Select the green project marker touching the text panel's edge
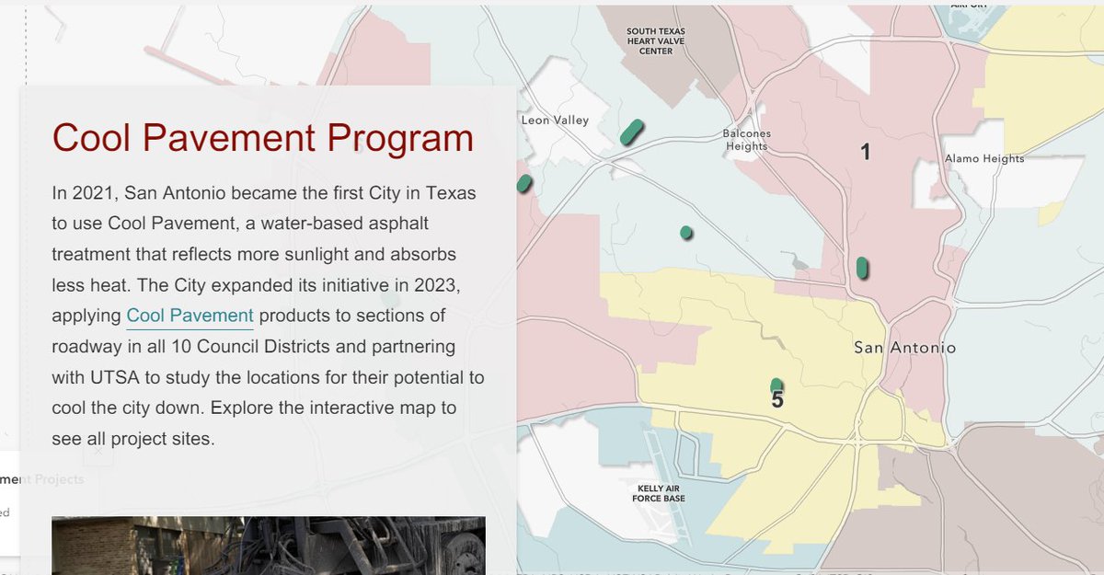Viewport: 1104px width, 575px height. (524, 183)
